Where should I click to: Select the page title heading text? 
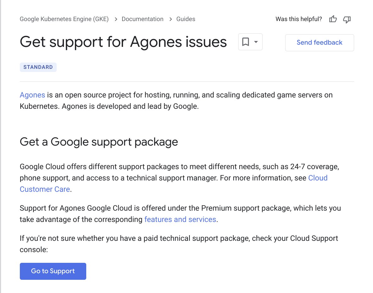click(x=123, y=41)
